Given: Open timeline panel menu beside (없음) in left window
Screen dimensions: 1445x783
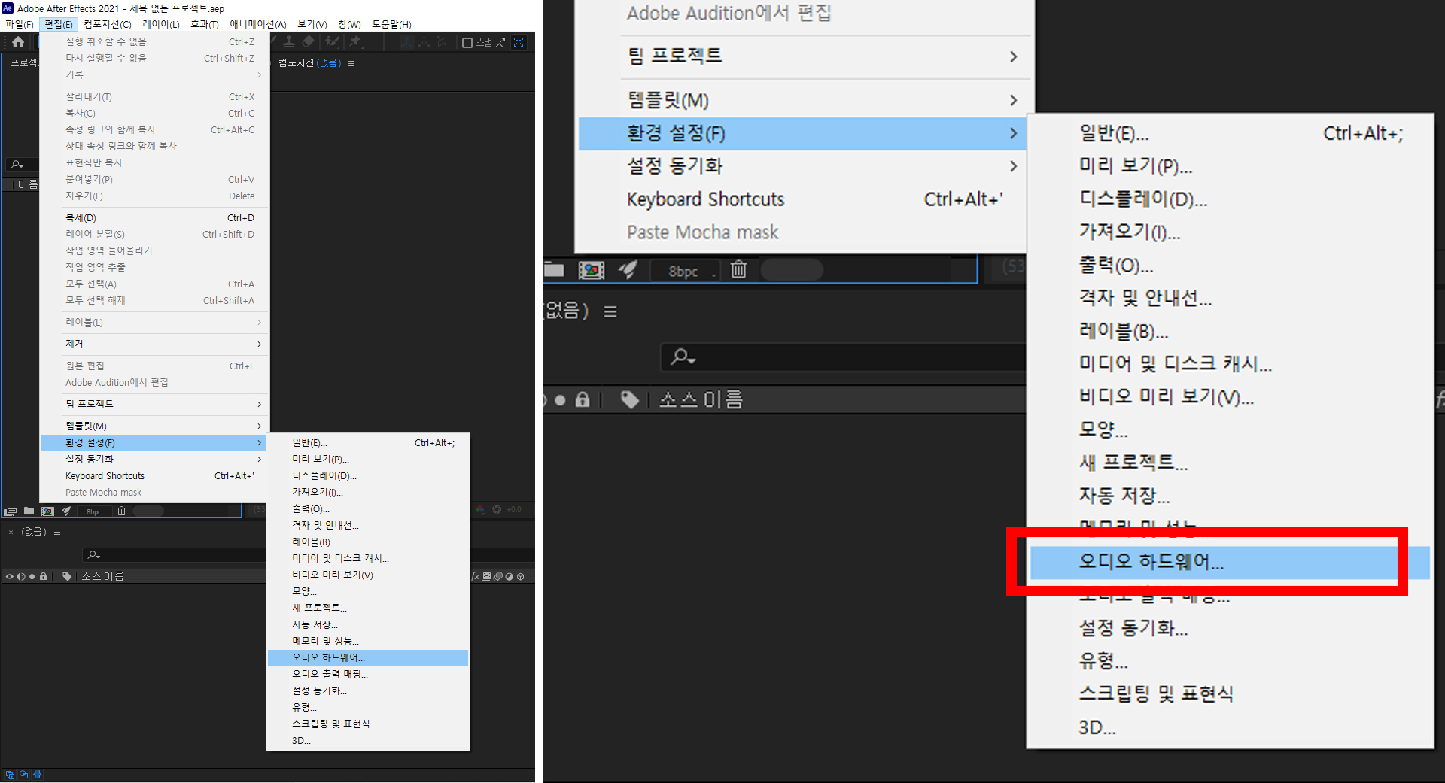Looking at the screenshot, I should coord(57,532).
